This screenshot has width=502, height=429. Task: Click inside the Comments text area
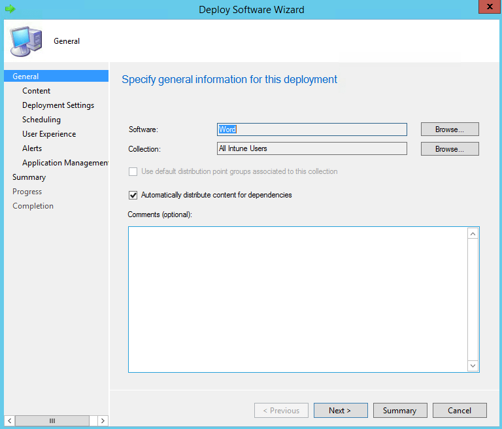[298, 300]
